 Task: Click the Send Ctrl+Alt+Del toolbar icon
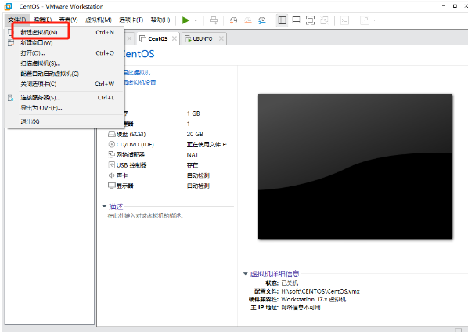click(214, 20)
